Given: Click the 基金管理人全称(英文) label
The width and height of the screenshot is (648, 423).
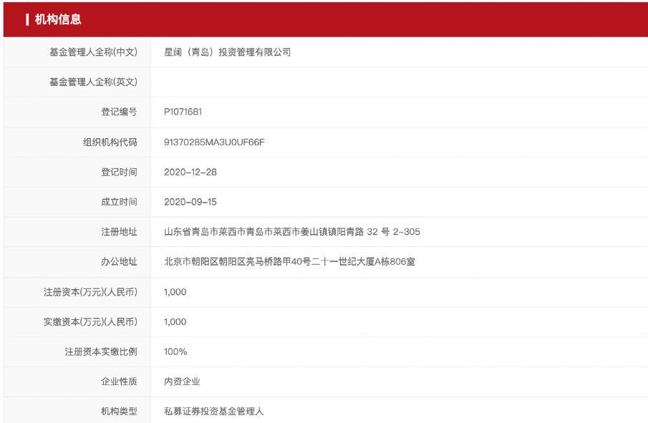Looking at the screenshot, I should point(93,82).
